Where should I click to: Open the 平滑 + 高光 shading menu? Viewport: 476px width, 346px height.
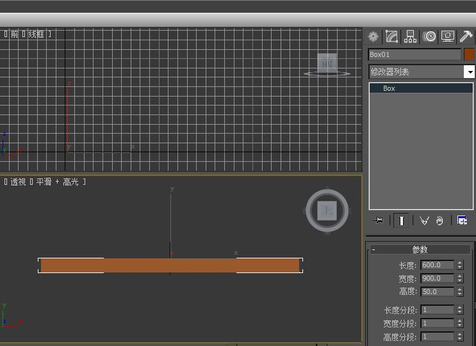[x=57, y=182]
